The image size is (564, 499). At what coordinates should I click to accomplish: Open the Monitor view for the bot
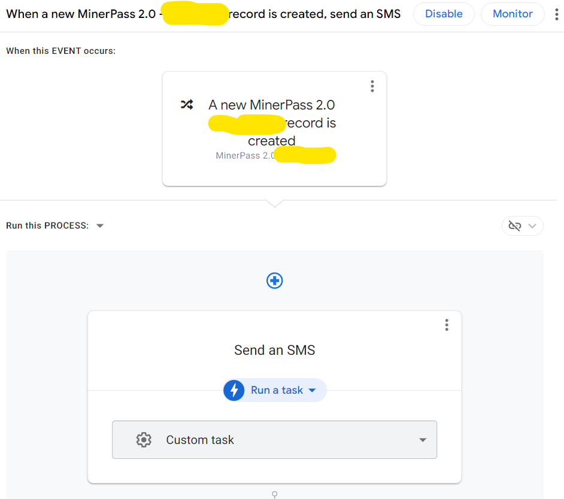point(513,14)
